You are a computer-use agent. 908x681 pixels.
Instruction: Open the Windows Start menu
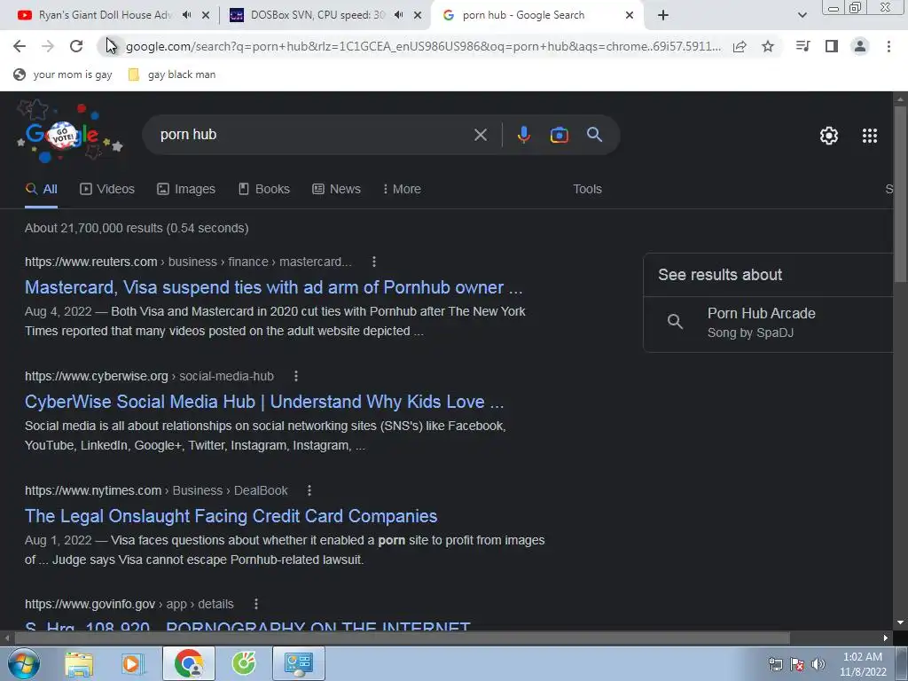[23, 663]
